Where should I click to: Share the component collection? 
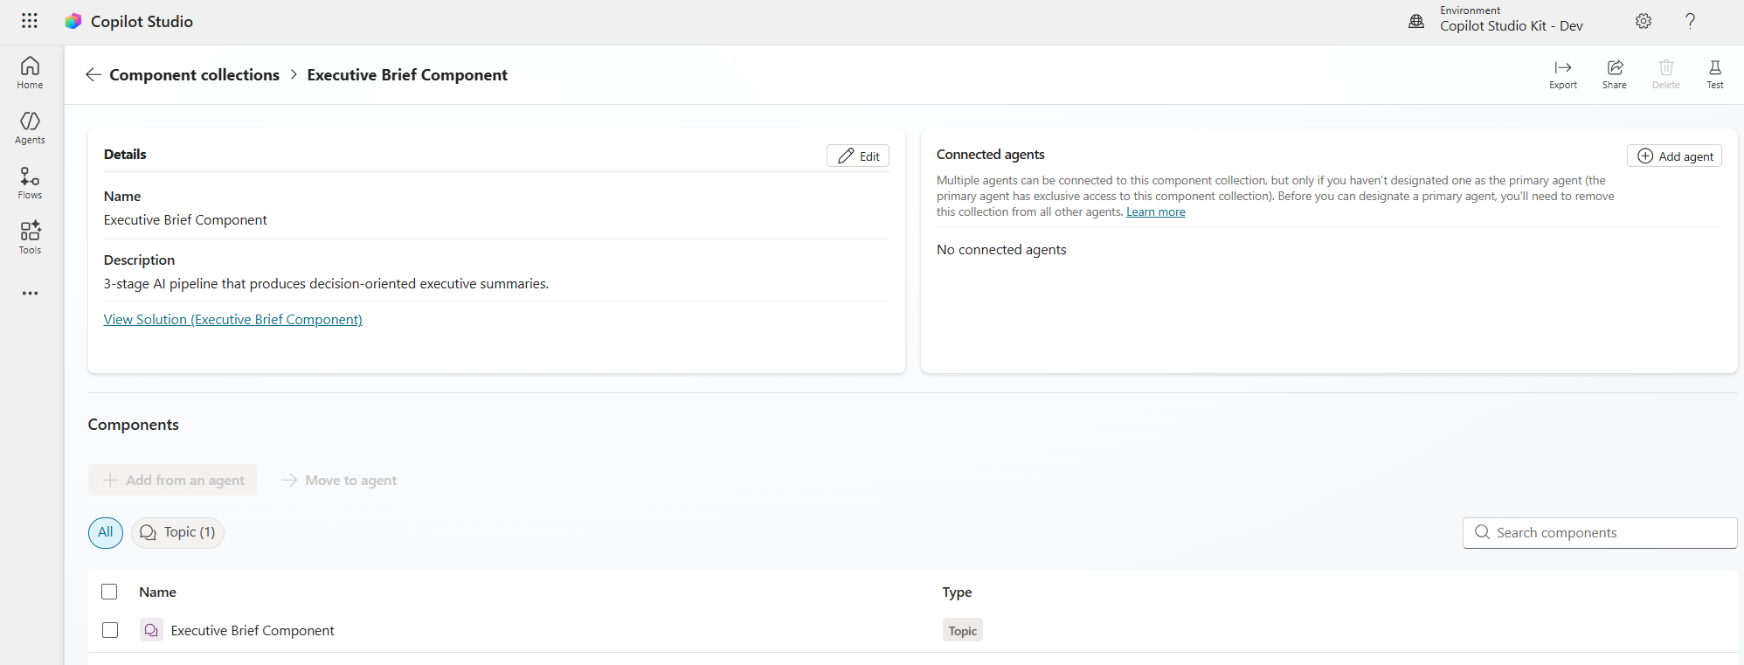click(x=1615, y=74)
